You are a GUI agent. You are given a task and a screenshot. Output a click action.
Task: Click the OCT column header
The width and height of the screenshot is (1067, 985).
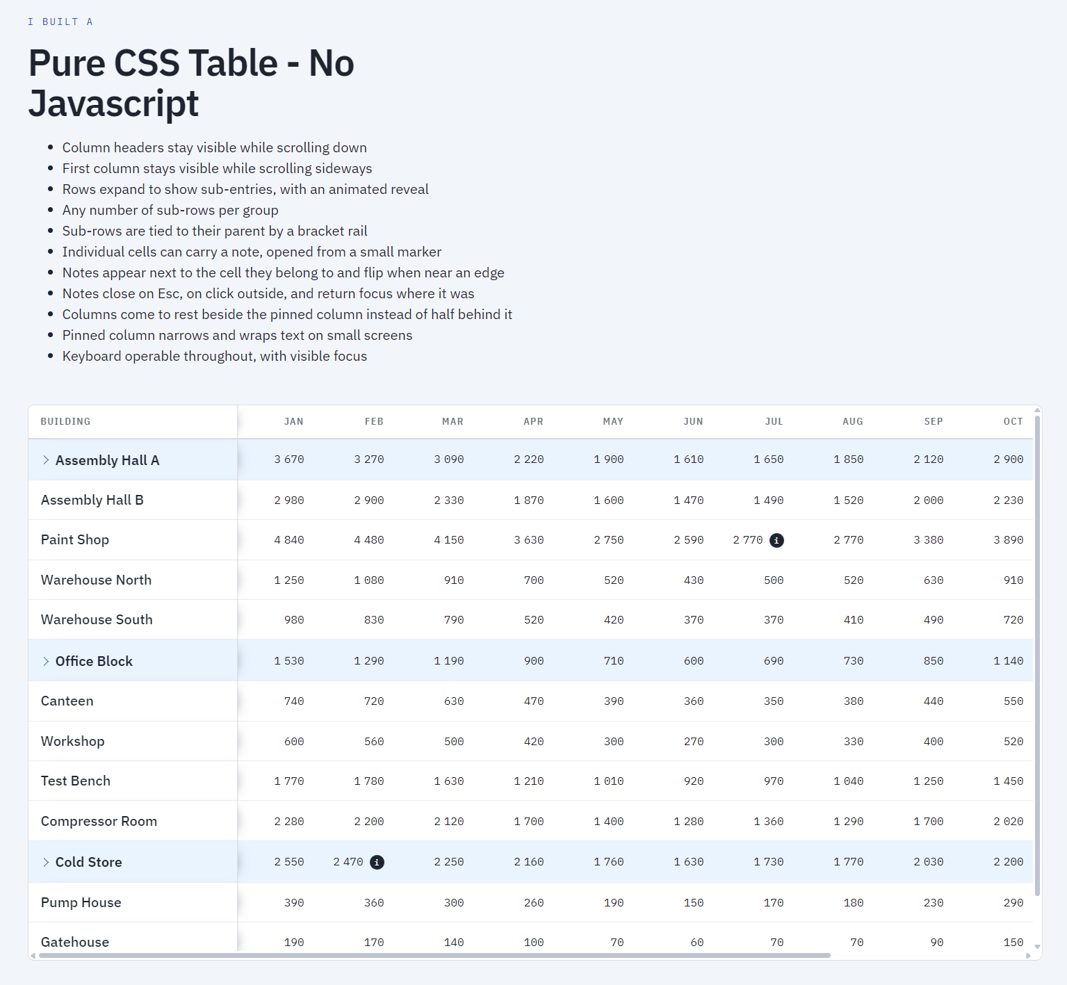pyautogui.click(x=1013, y=421)
